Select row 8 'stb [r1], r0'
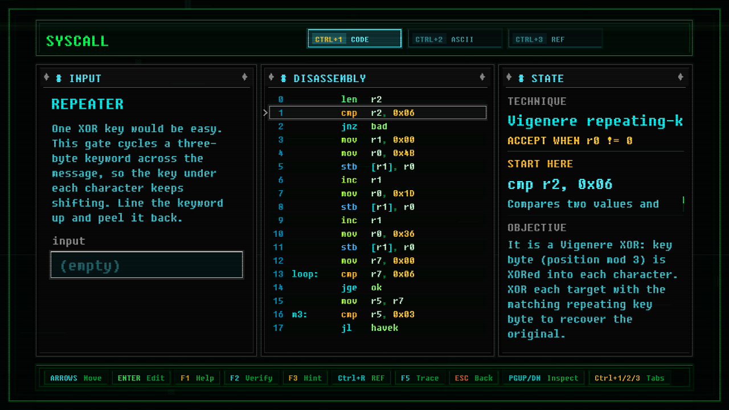 [x=378, y=207]
